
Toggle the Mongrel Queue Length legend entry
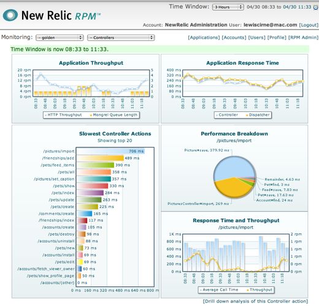pos(113,115)
